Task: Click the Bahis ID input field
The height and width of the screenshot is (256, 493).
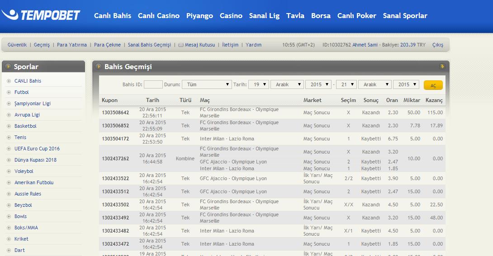Action: point(153,84)
